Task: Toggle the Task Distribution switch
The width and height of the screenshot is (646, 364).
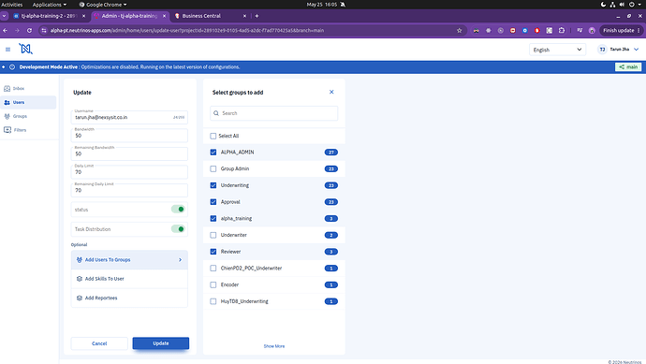Action: pyautogui.click(x=178, y=229)
